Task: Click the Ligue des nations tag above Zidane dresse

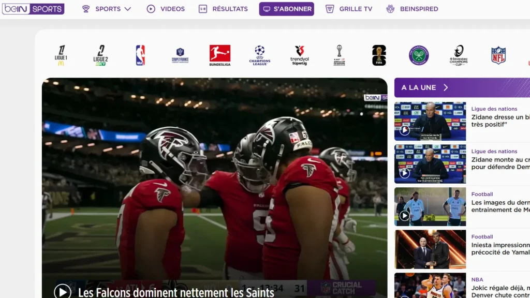Action: click(x=494, y=109)
